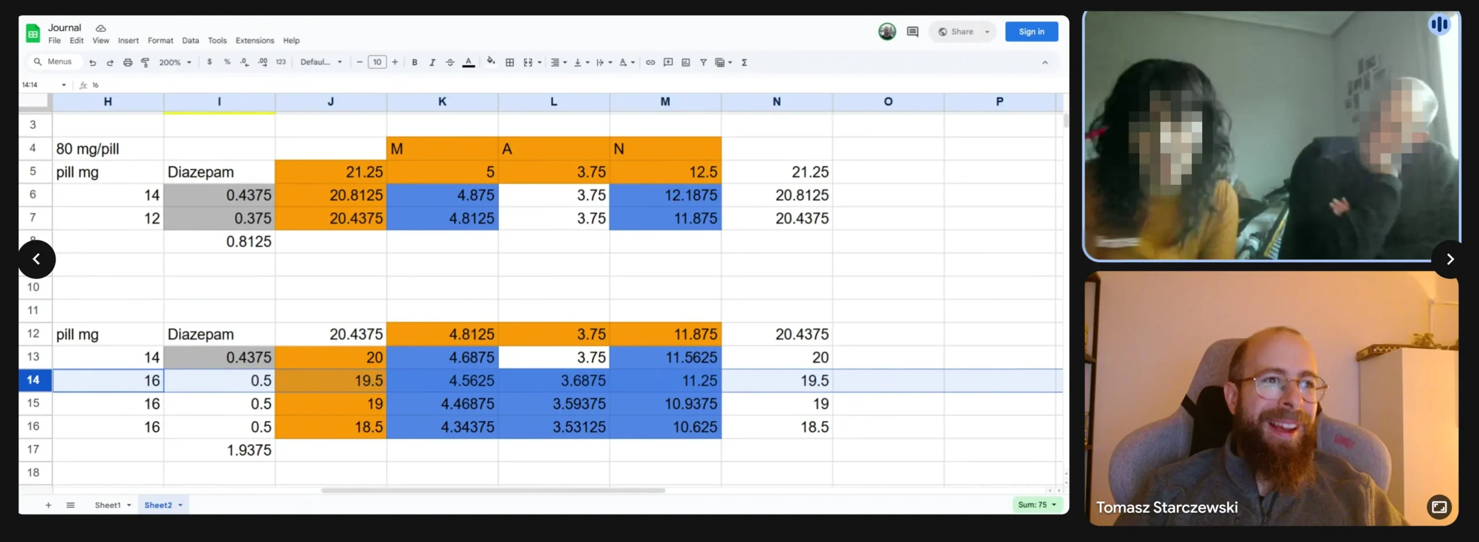The height and width of the screenshot is (542, 1479).
Task: Print the spreadsheet using the printer icon
Action: coord(128,62)
